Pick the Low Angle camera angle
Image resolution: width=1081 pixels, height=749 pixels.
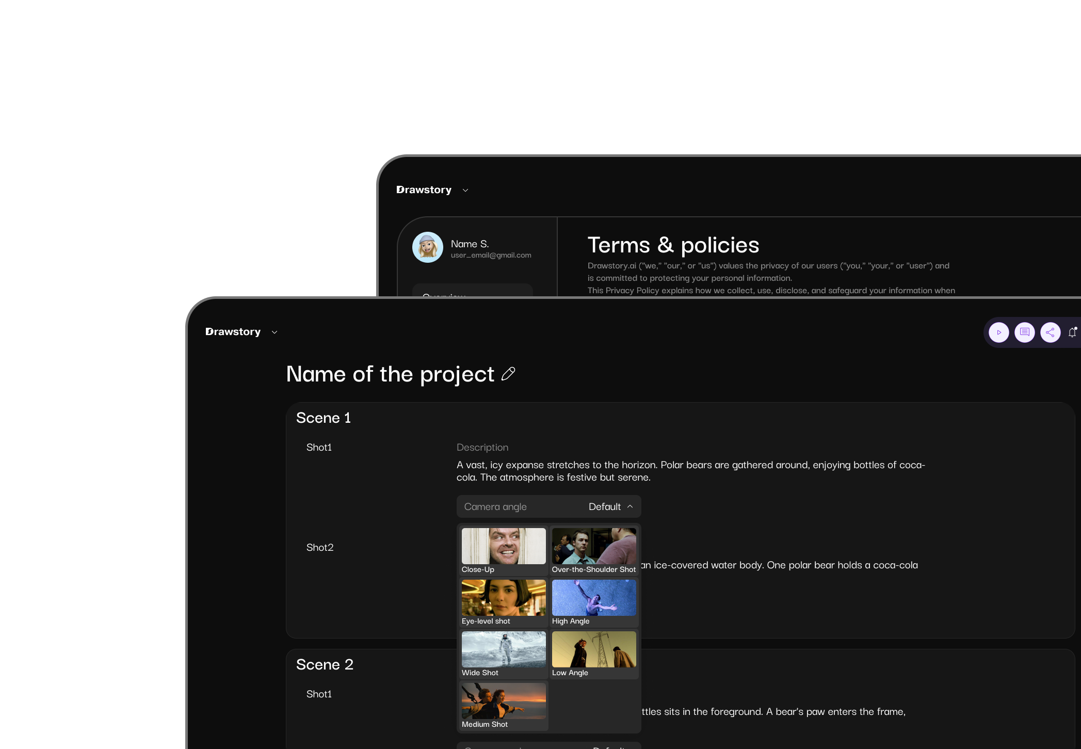[594, 654]
